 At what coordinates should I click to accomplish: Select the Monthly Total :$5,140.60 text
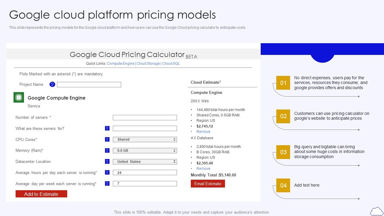(213, 175)
